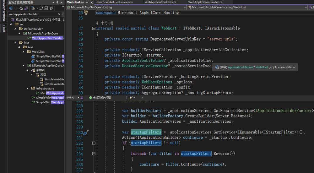Click the sync with active document icon
The height and width of the screenshot is (173, 314).
tap(41, 8)
